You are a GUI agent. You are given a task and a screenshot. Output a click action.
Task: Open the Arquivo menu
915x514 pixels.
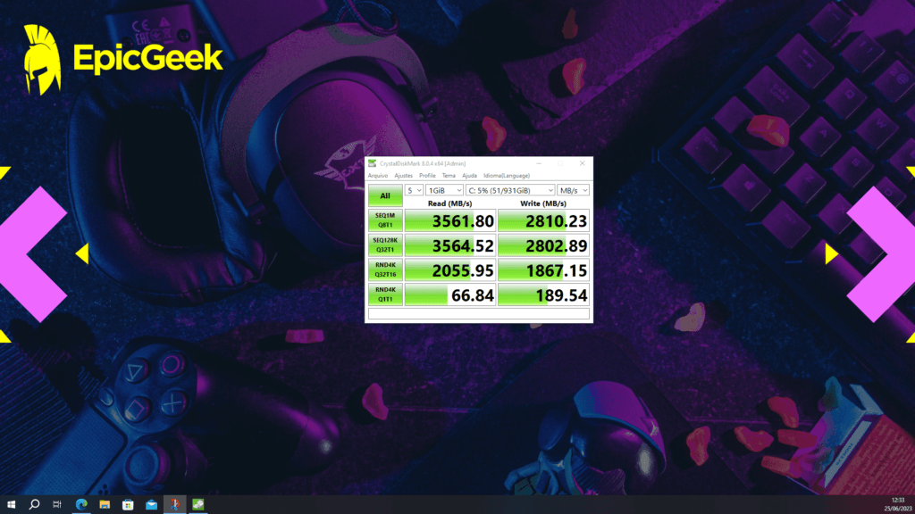click(379, 176)
